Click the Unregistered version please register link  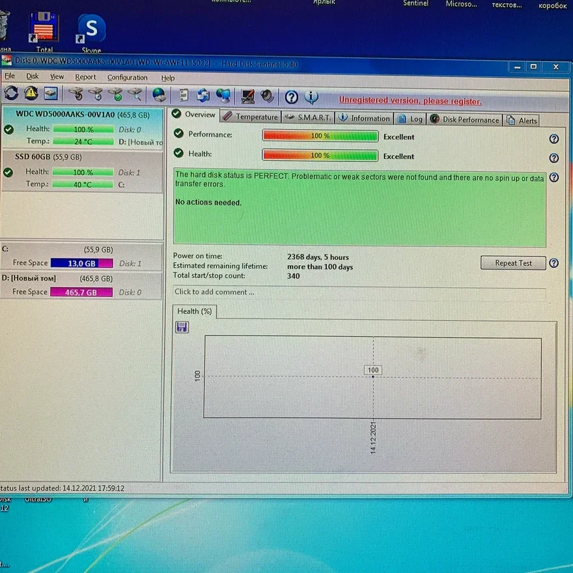(410, 100)
